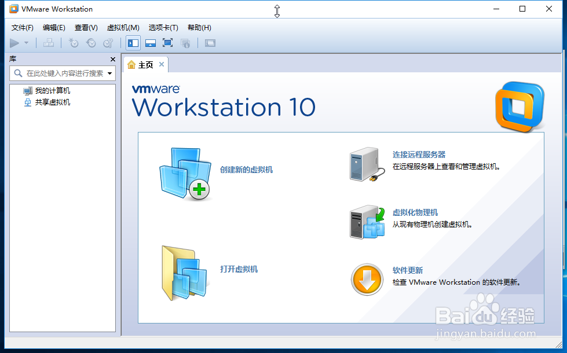Click the 检查 VMware Workstation 的软件更新 text
The height and width of the screenshot is (353, 567).
click(x=457, y=282)
